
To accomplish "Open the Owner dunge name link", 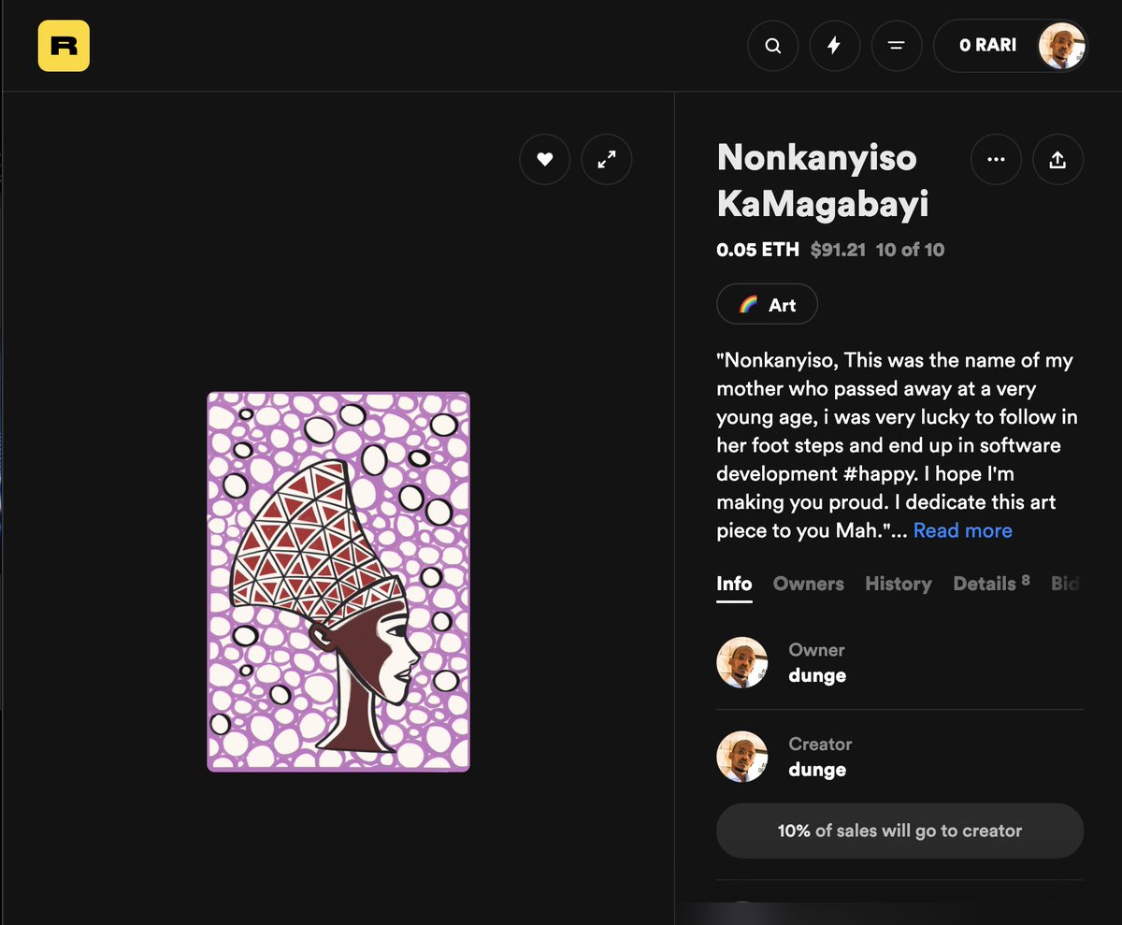I will (x=817, y=675).
